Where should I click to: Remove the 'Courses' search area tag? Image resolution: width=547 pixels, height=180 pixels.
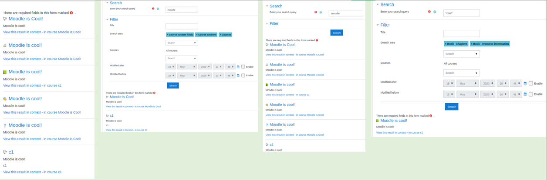(x=220, y=35)
